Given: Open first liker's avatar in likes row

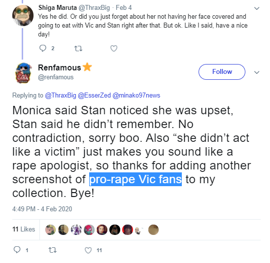Looking at the screenshot, I should click(50, 230).
